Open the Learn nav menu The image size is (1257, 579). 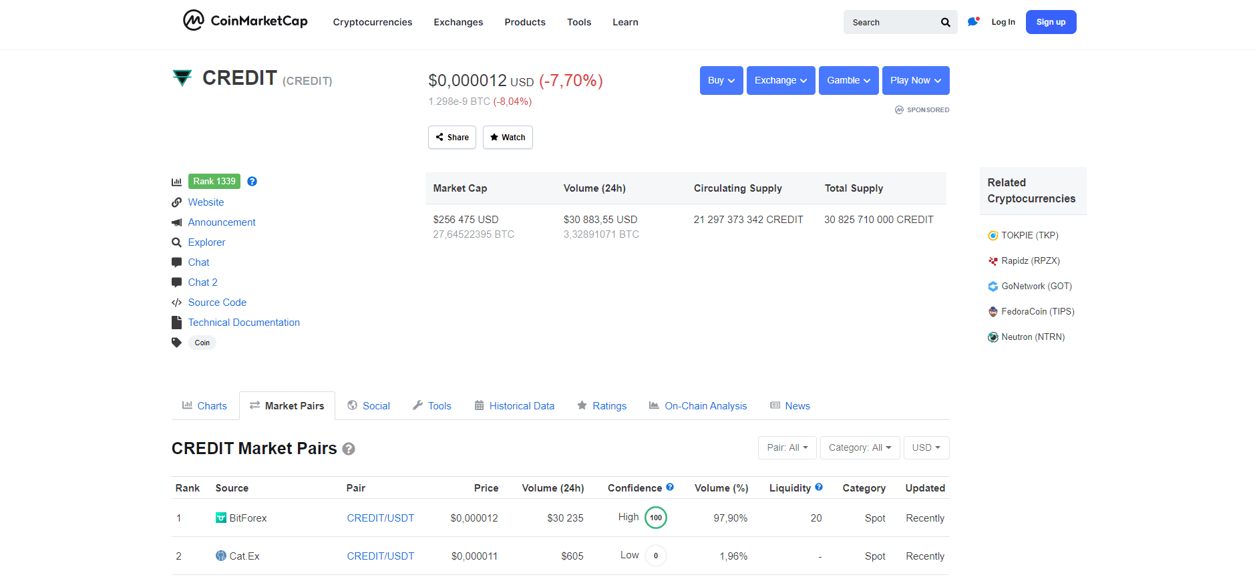point(625,22)
